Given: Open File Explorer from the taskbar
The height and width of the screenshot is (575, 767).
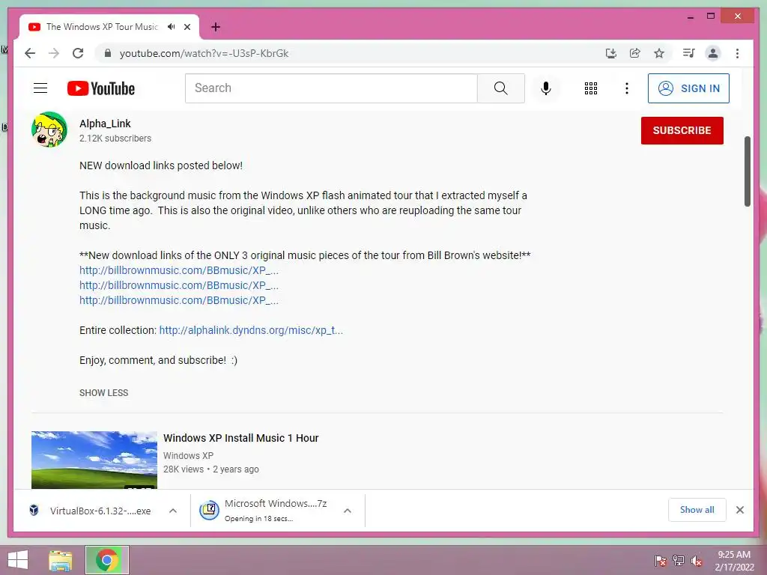Looking at the screenshot, I should coord(61,560).
